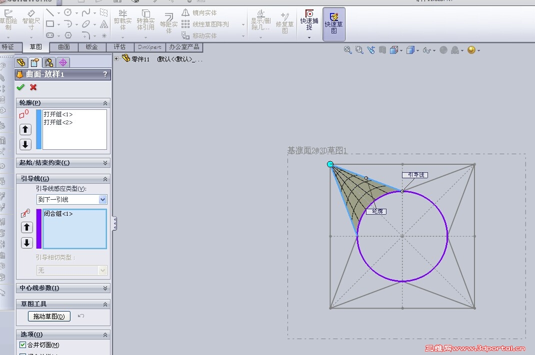The width and height of the screenshot is (535, 355).
Task: Move guide curve up in list
Action: point(26,227)
